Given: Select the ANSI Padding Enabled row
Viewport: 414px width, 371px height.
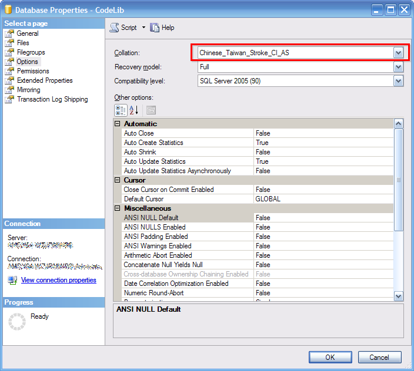Looking at the screenshot, I should [258, 237].
